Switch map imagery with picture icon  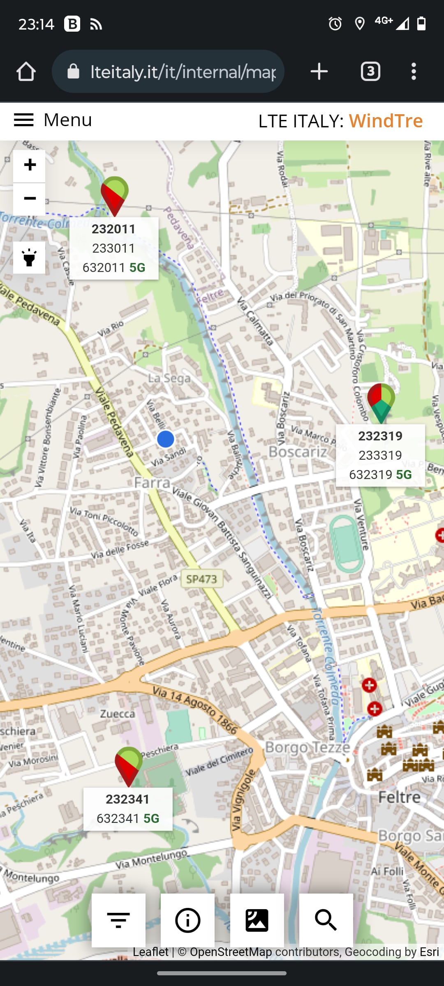point(257,920)
